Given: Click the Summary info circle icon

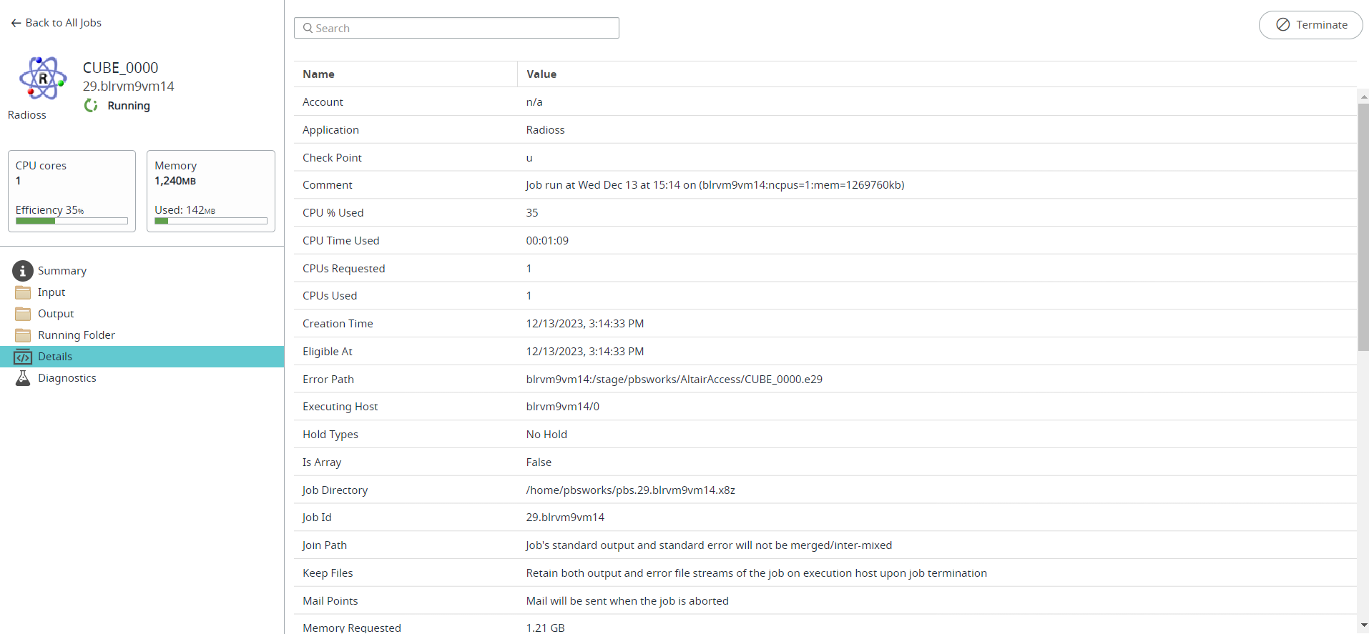Looking at the screenshot, I should (23, 271).
